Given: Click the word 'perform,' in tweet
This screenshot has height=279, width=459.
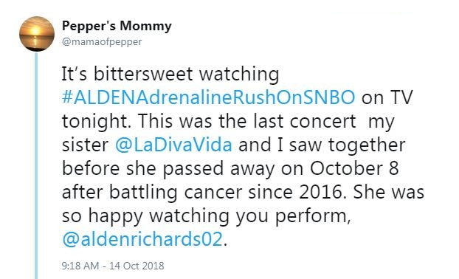Looking at the screenshot, I should pos(313,216).
